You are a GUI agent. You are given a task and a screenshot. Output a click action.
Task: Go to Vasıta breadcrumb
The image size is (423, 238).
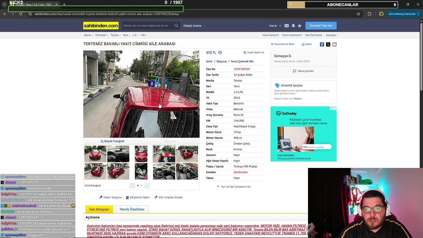(x=87, y=35)
